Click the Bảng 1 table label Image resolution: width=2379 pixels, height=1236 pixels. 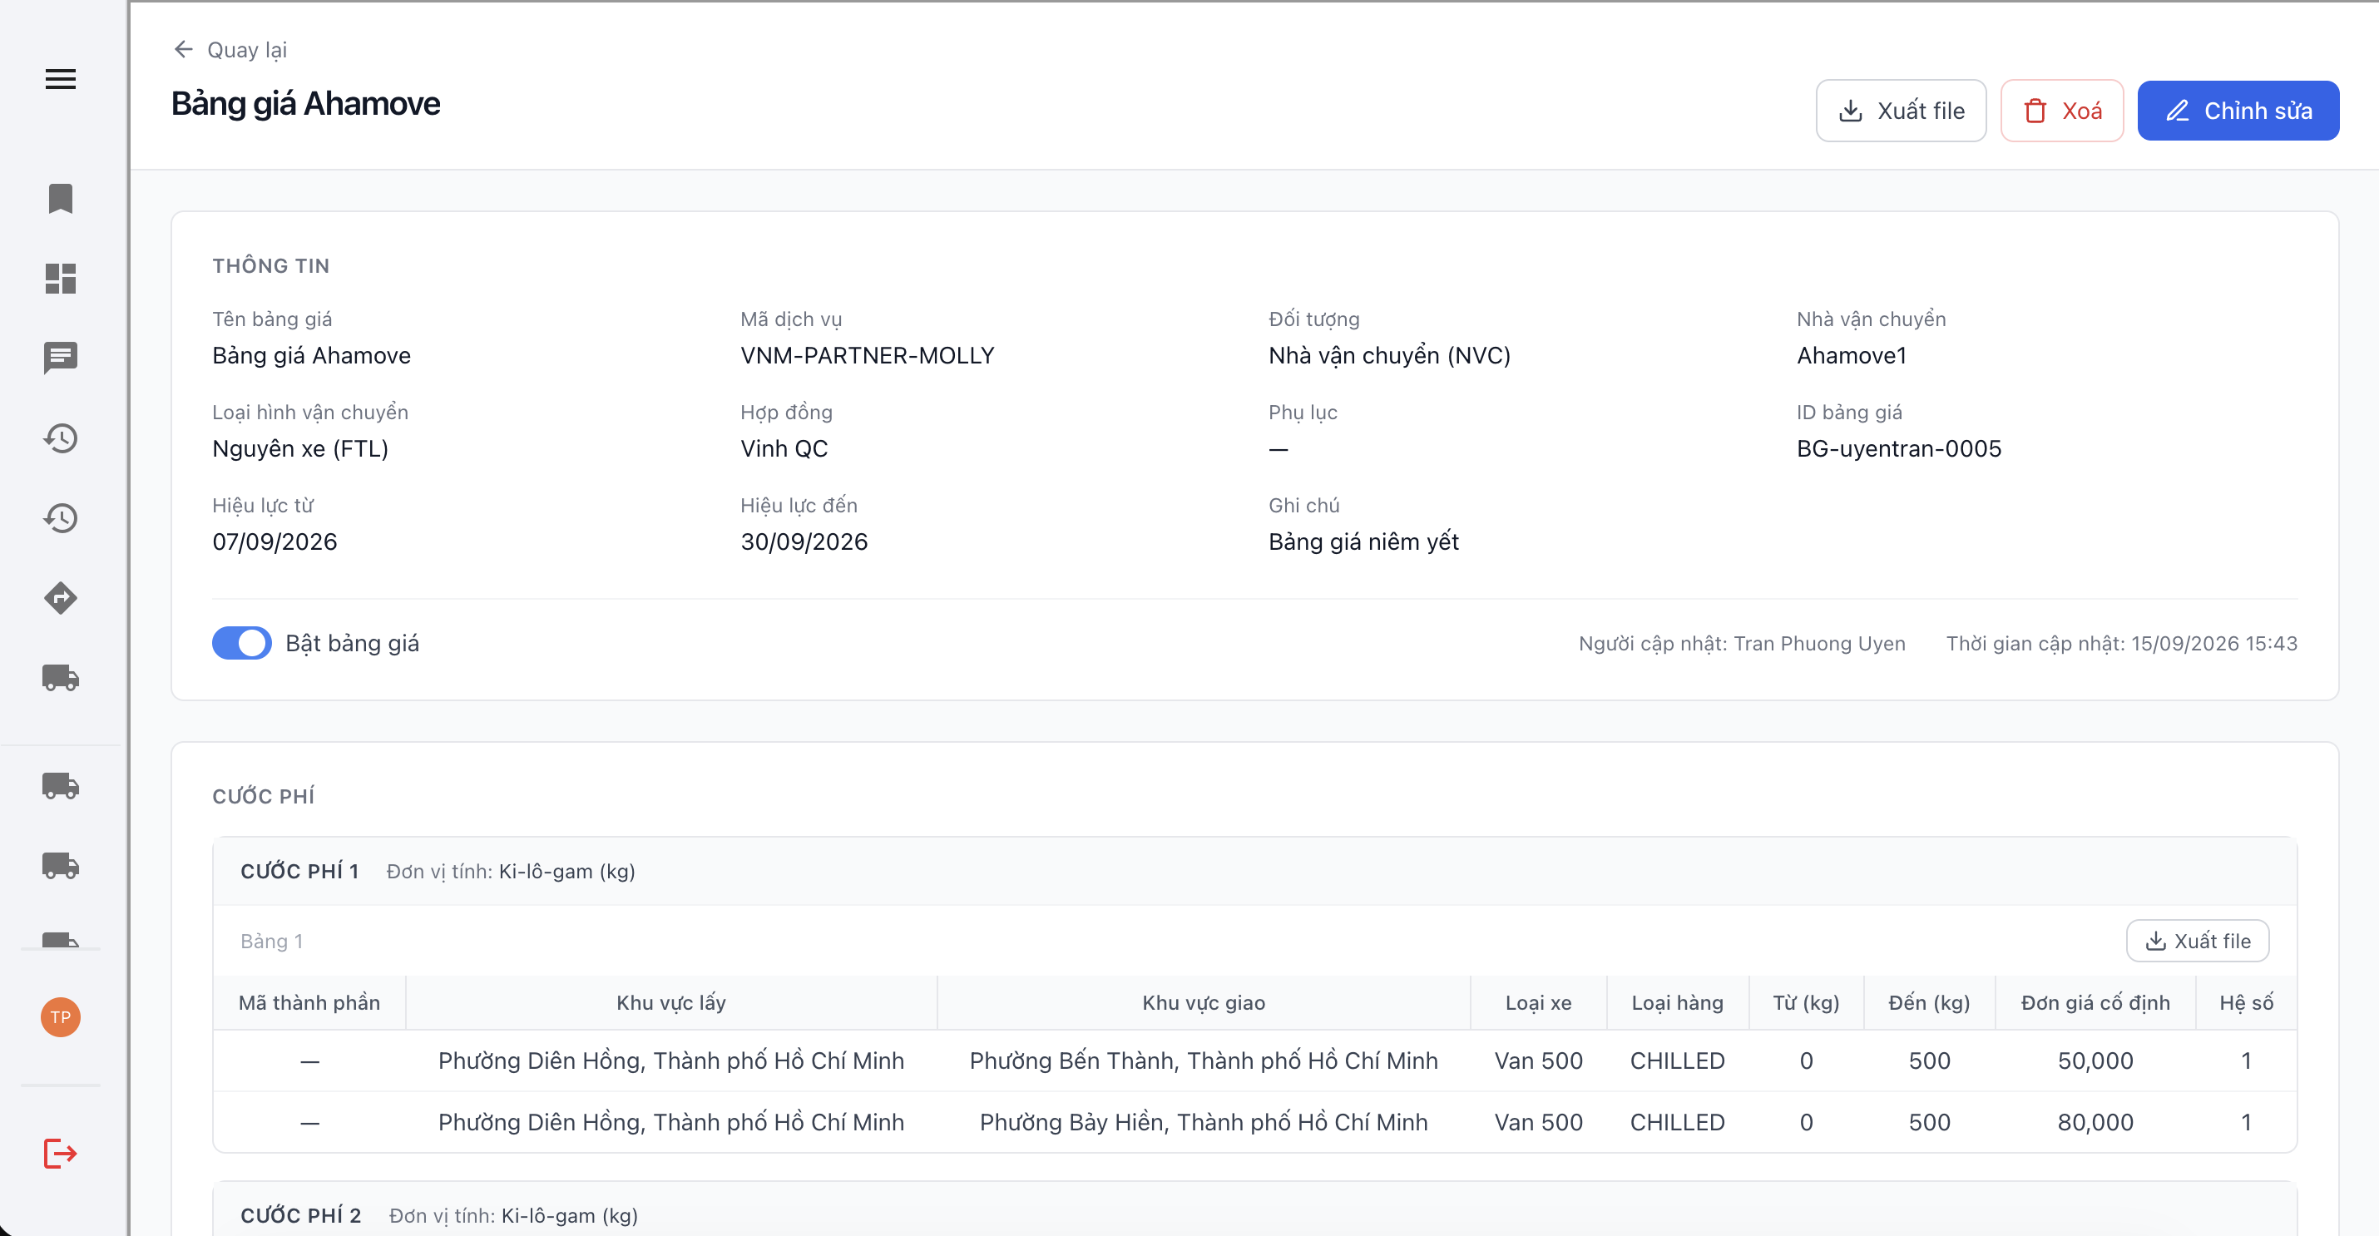click(x=270, y=942)
